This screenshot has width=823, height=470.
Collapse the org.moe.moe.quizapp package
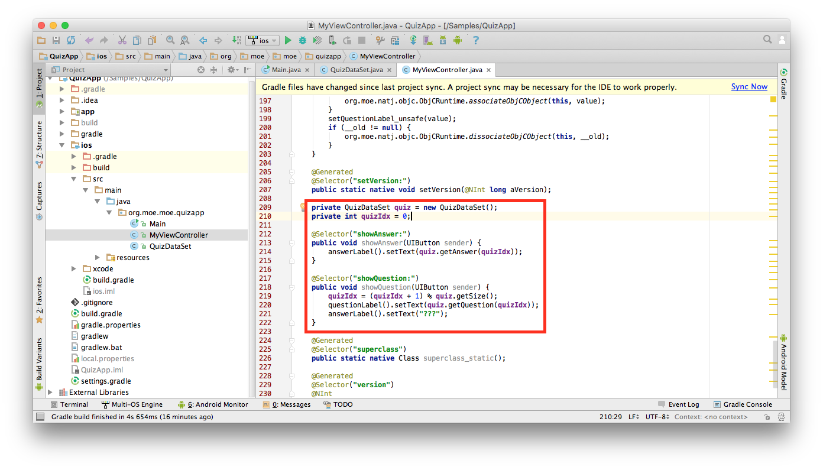(109, 212)
